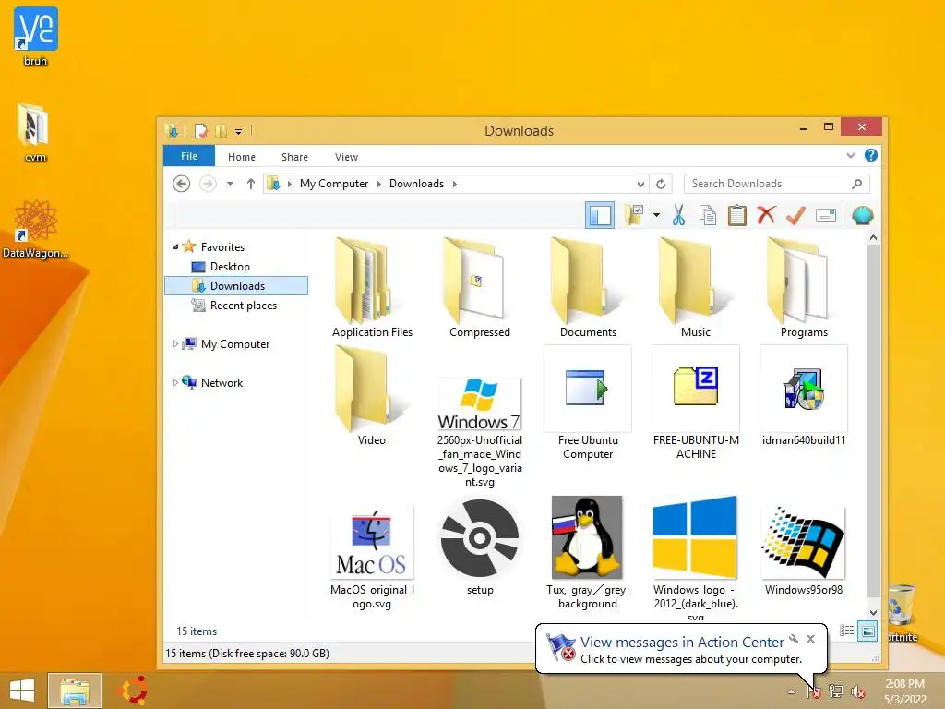Select the bruh VNC desktop shortcut

coord(36,37)
